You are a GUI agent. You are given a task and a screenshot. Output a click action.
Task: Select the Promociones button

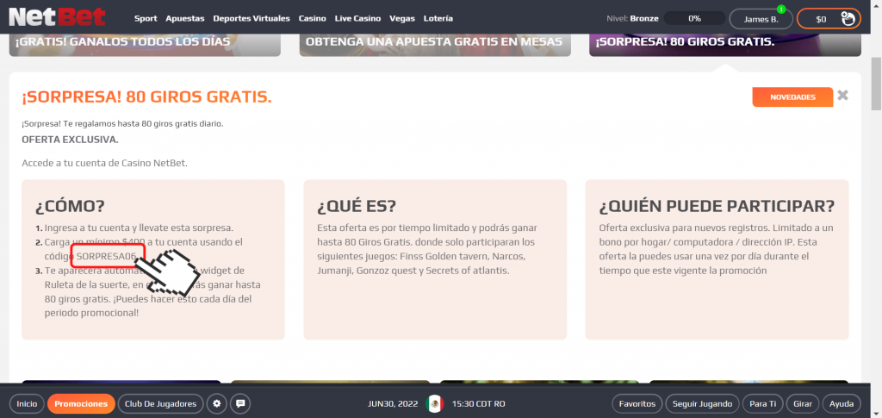coord(81,403)
